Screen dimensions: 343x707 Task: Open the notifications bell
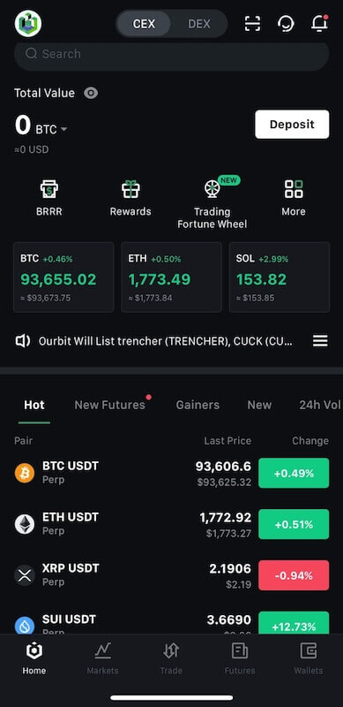(x=319, y=24)
